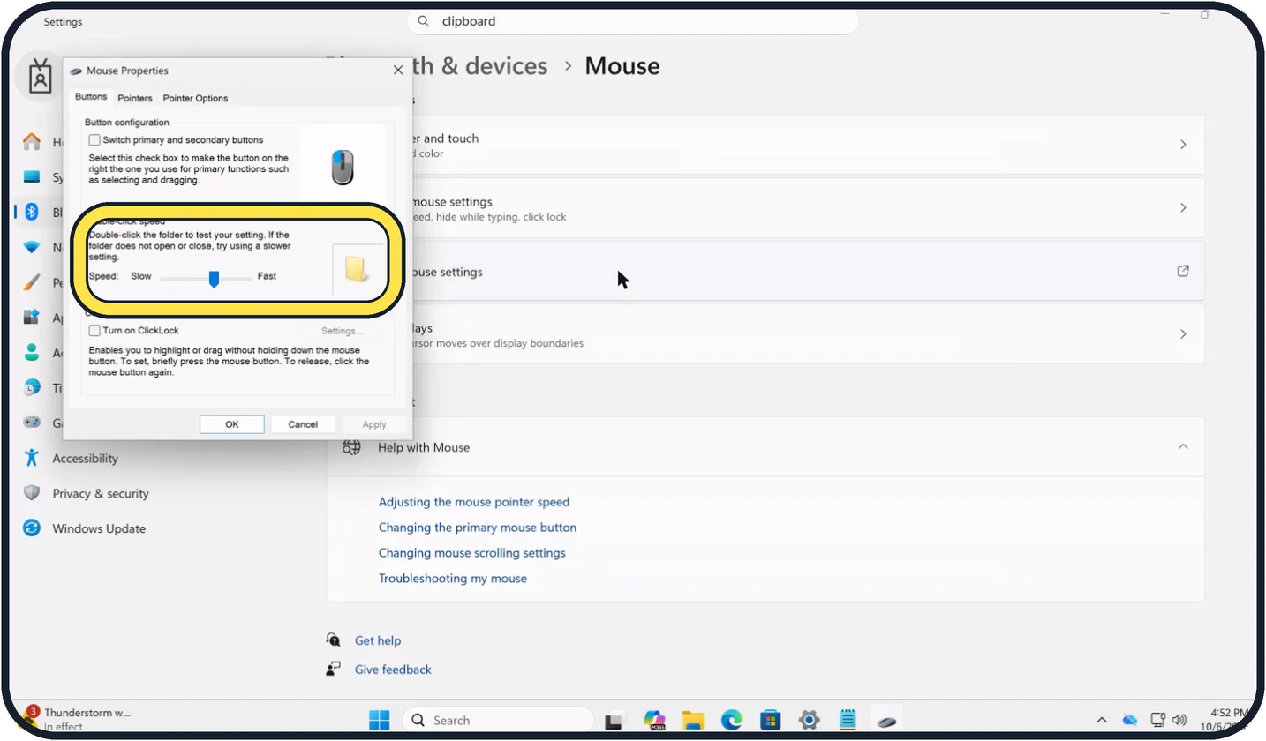Screen dimensions: 1266x741
Task: Open Microsoft Edge from the taskbar
Action: tap(731, 720)
